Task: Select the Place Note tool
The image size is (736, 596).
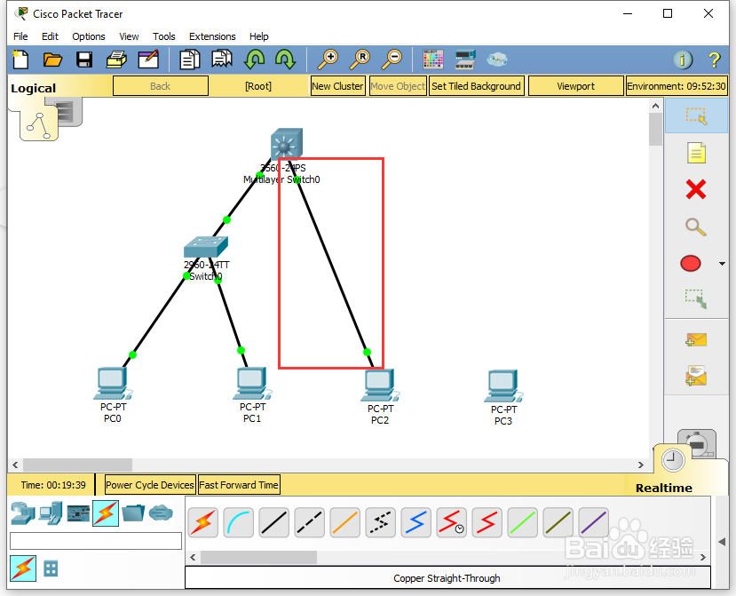Action: click(696, 153)
